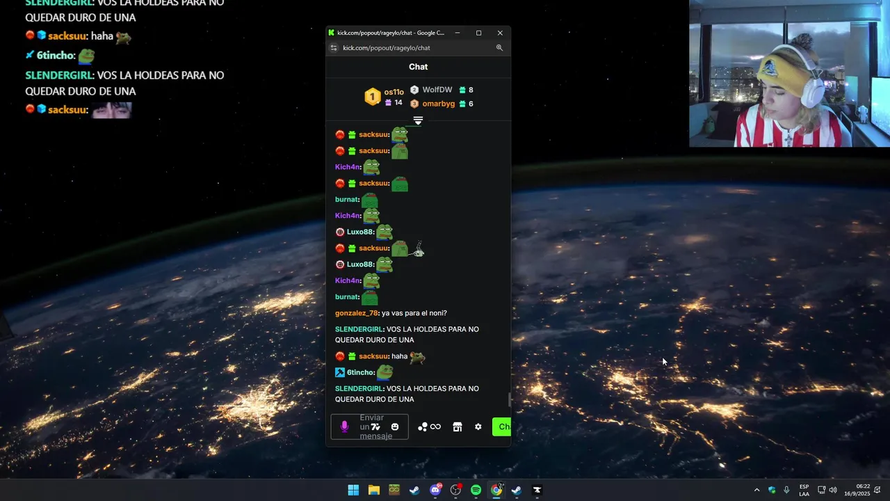Open Windows Security tray icon
This screenshot has height=501, width=890.
pos(772,490)
